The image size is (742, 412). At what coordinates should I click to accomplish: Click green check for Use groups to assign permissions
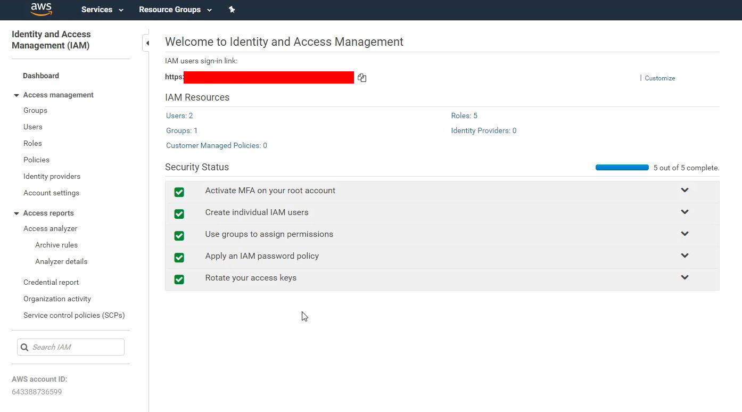(179, 236)
